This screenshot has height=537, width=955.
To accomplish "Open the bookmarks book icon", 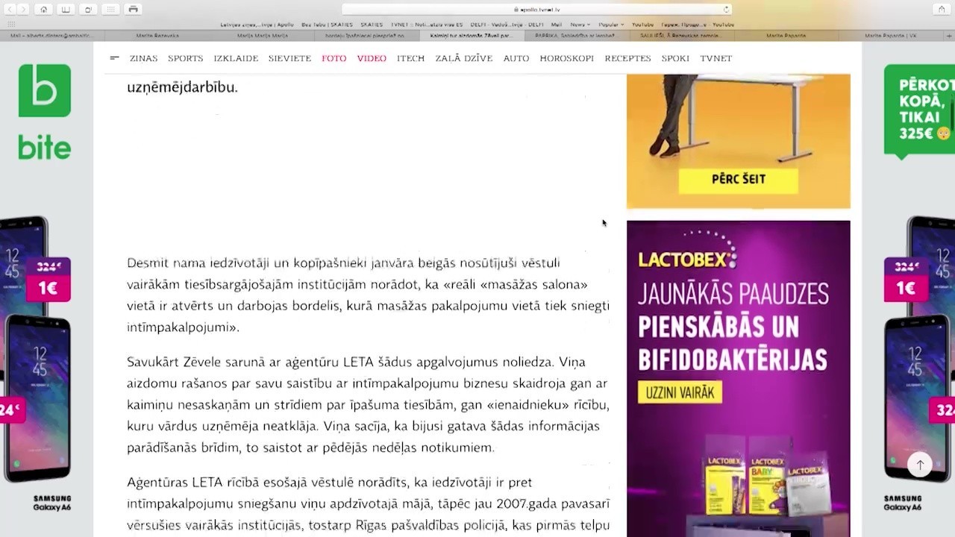I will pos(66,9).
